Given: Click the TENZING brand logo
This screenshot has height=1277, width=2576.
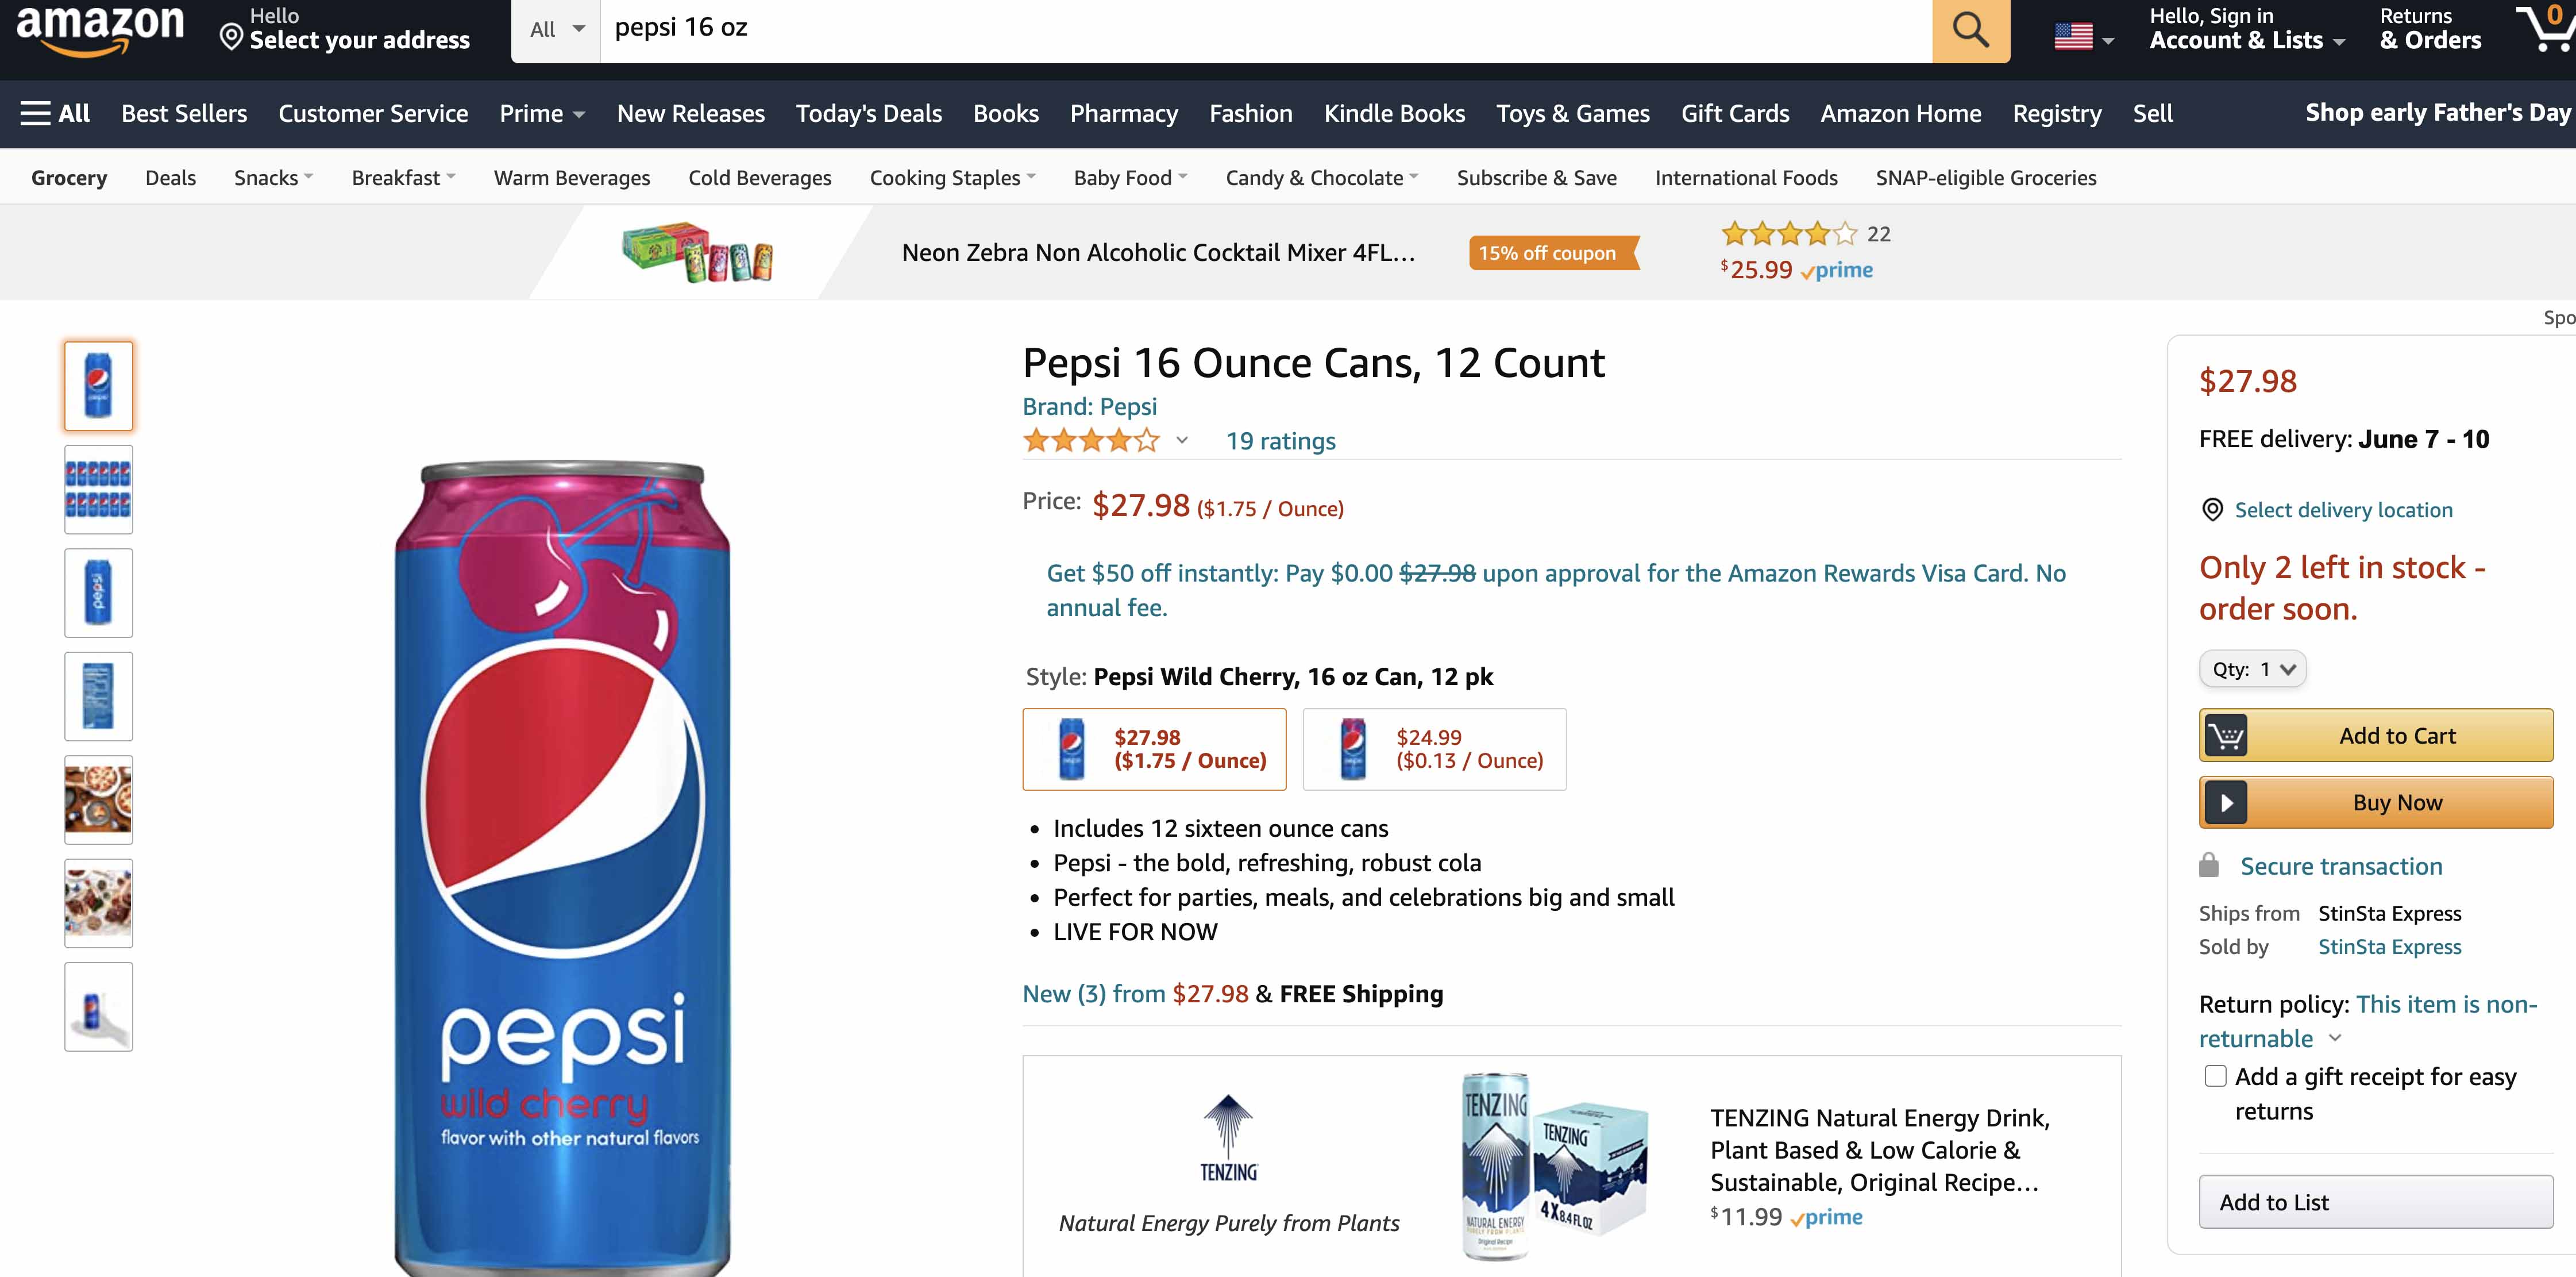Looking at the screenshot, I should pyautogui.click(x=1229, y=1138).
